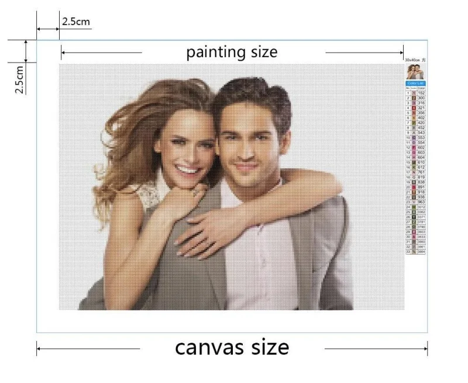Click the woman's face in painting

(187, 149)
